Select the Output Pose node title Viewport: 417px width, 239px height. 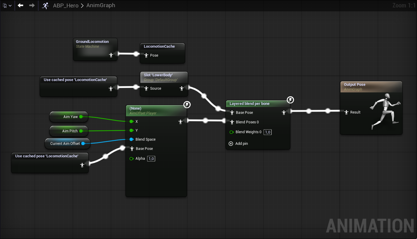(355, 85)
